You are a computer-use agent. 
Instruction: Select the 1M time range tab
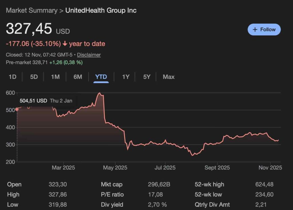(55, 77)
